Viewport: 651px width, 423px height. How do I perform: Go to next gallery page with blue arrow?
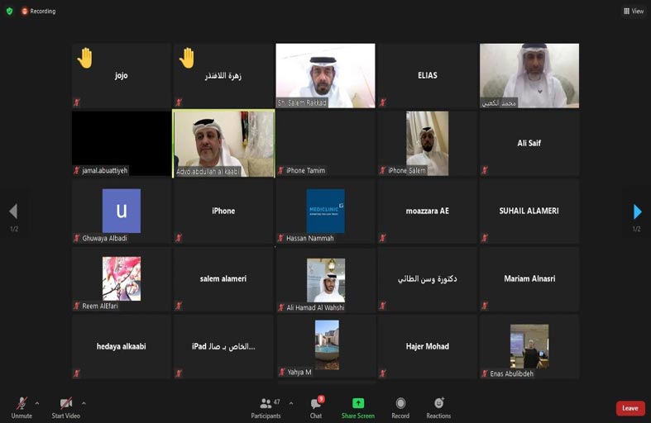[637, 211]
